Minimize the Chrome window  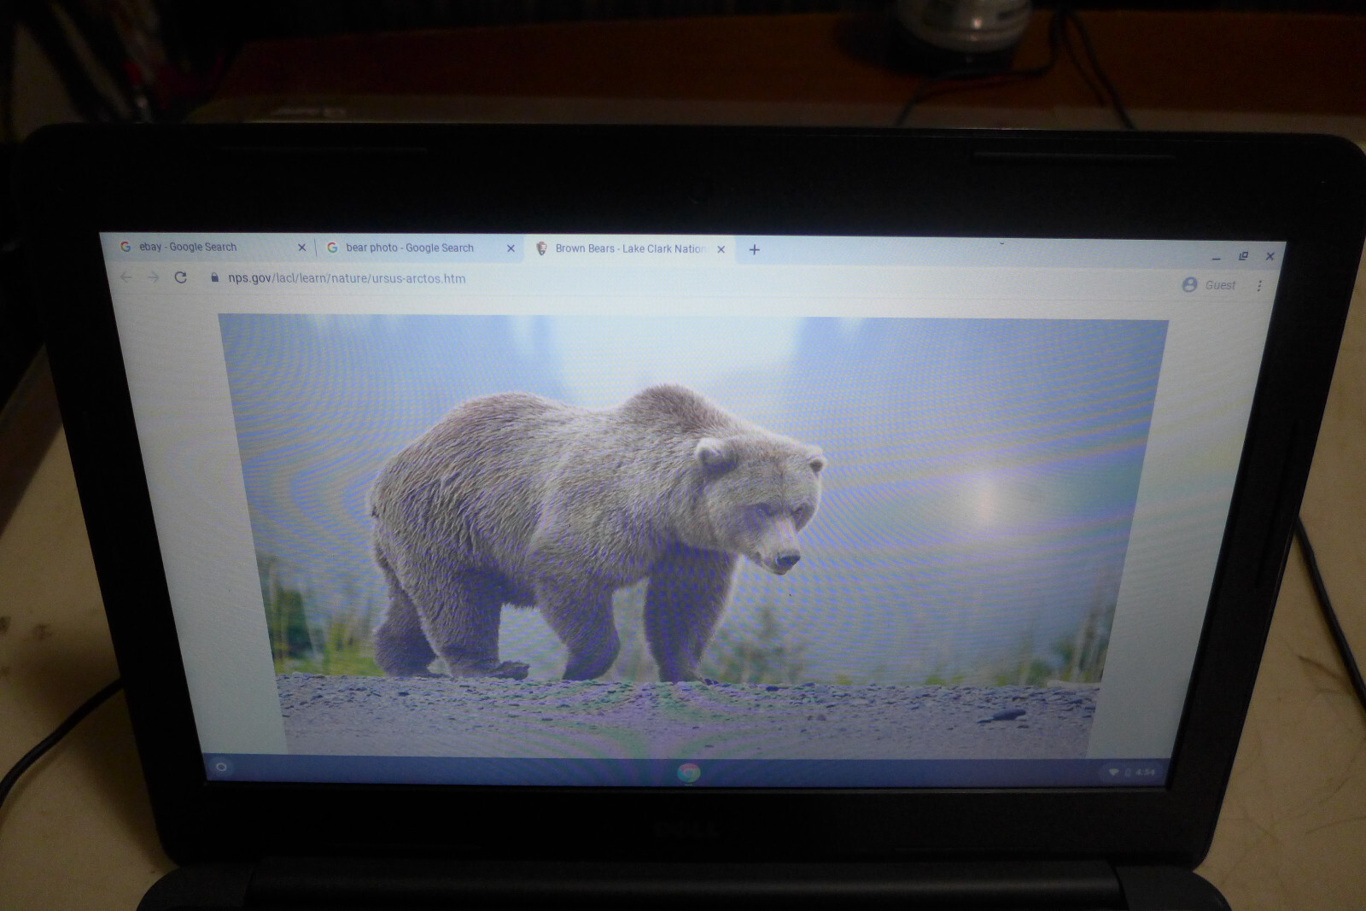tap(1216, 257)
